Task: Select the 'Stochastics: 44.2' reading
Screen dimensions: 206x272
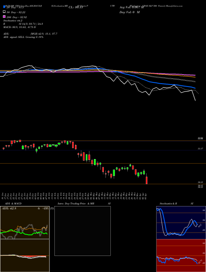Action: 13,21
